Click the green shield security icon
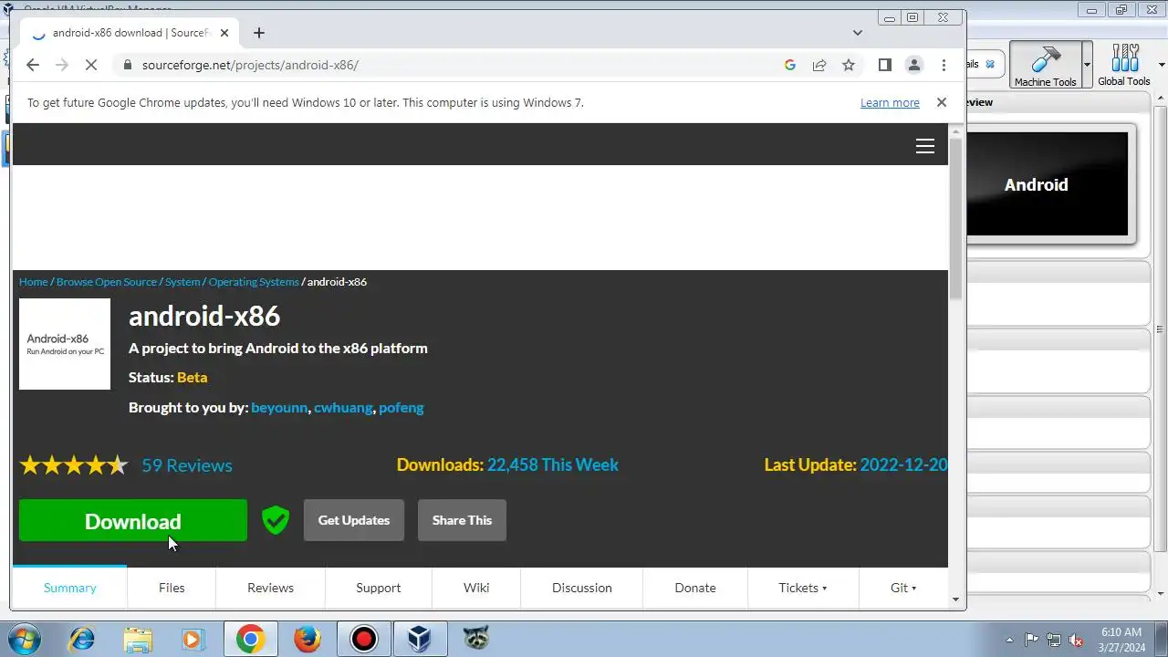The height and width of the screenshot is (657, 1168). (276, 520)
